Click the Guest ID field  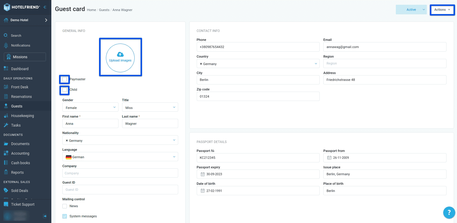pos(120,190)
